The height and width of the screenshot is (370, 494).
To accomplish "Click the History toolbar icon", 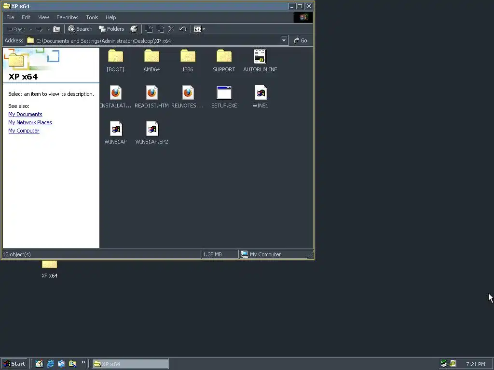I will click(134, 29).
